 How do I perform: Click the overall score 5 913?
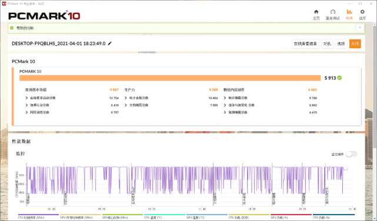[330, 78]
